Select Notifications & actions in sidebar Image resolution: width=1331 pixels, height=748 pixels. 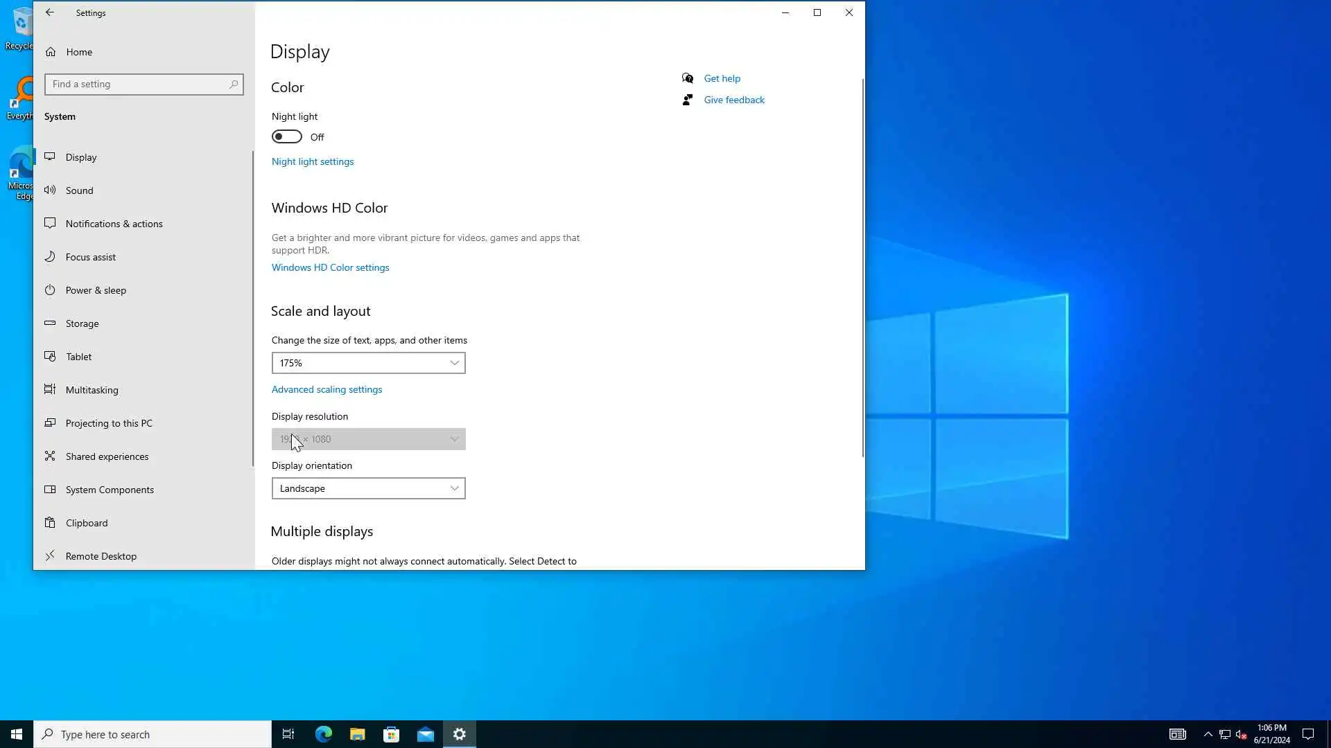pos(114,224)
